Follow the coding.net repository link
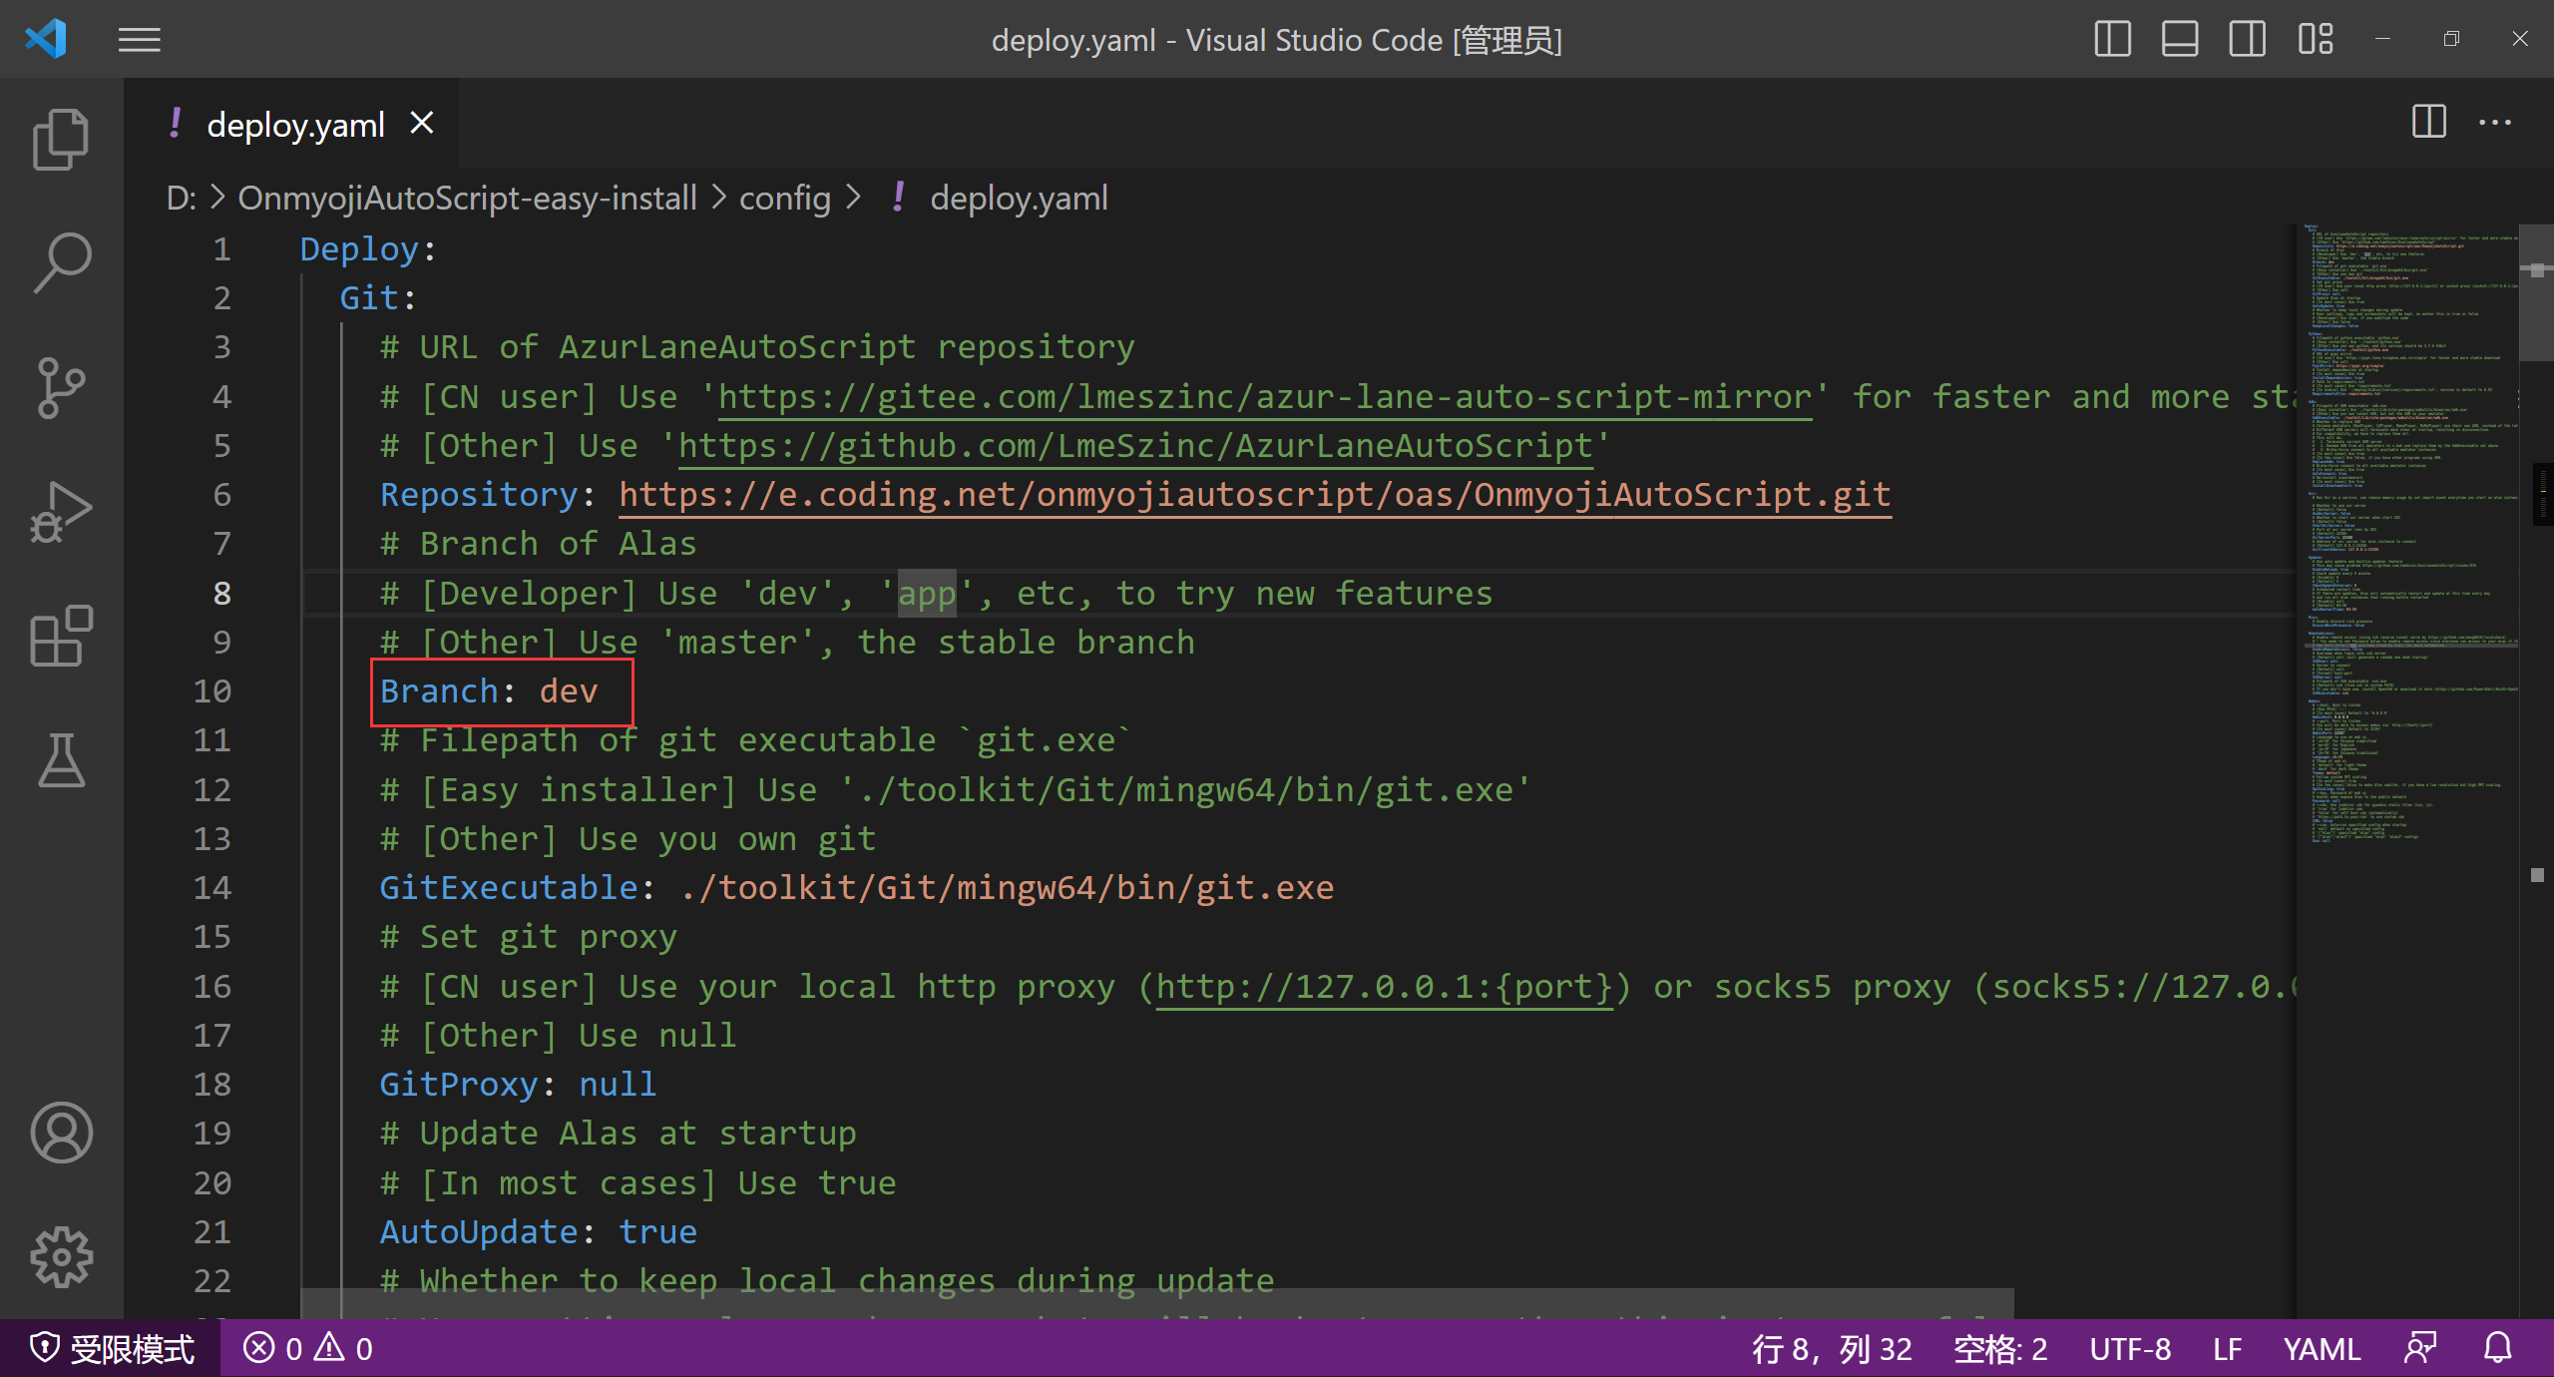The height and width of the screenshot is (1377, 2554). (x=1252, y=494)
